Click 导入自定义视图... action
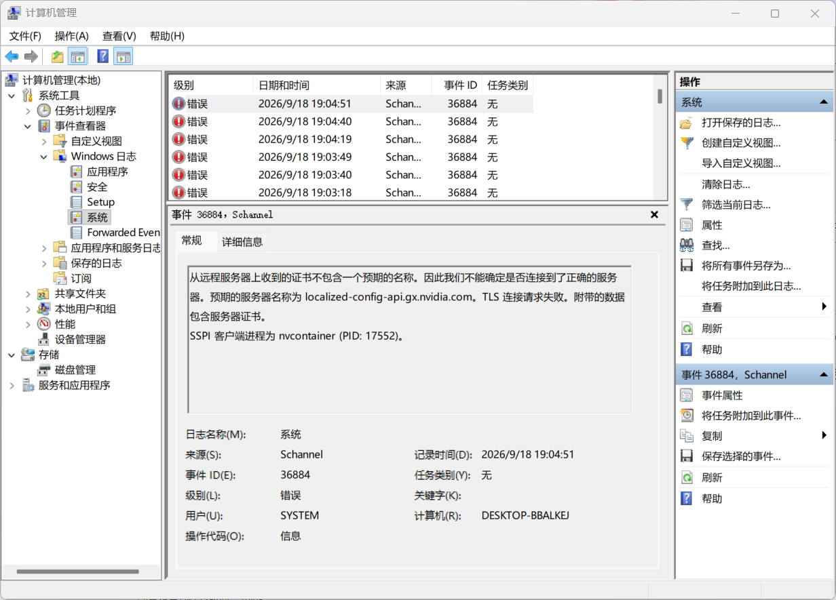The height and width of the screenshot is (600, 836). click(x=741, y=163)
